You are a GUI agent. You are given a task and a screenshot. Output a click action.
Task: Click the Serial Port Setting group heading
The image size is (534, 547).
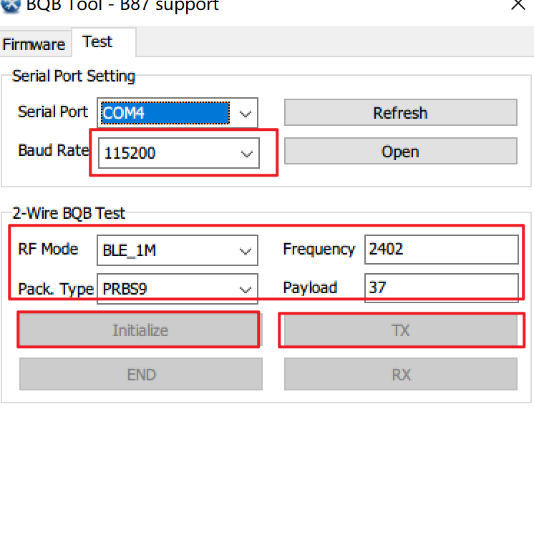(74, 76)
